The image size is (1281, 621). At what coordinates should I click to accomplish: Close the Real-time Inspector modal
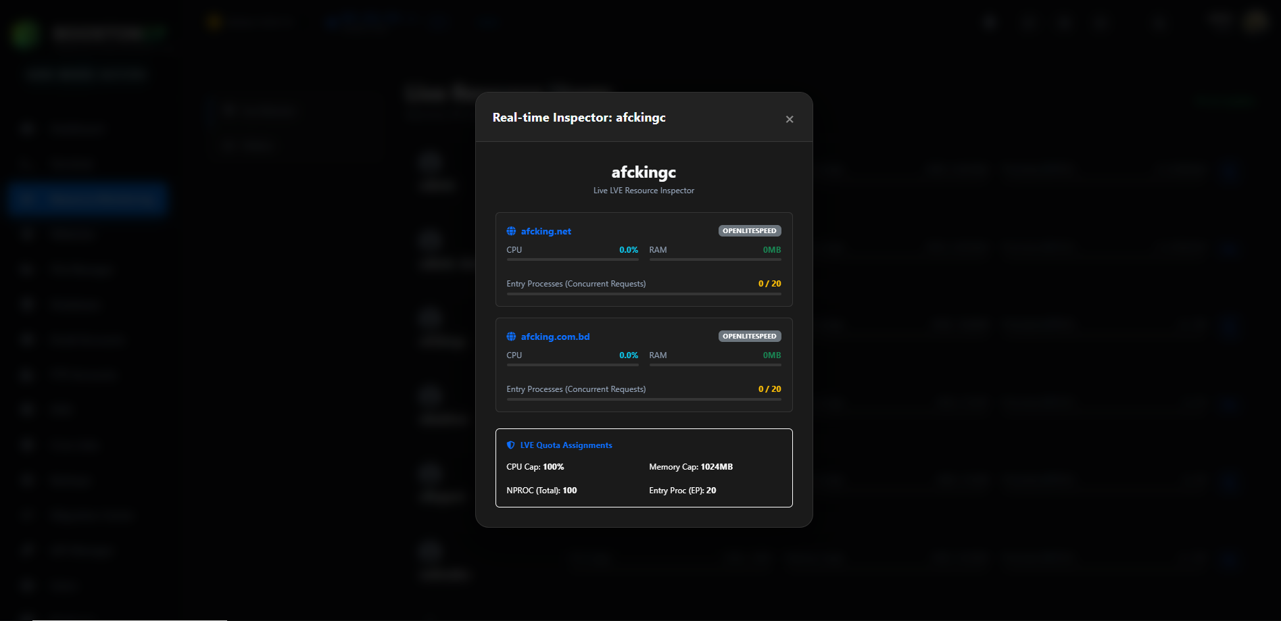coord(789,118)
